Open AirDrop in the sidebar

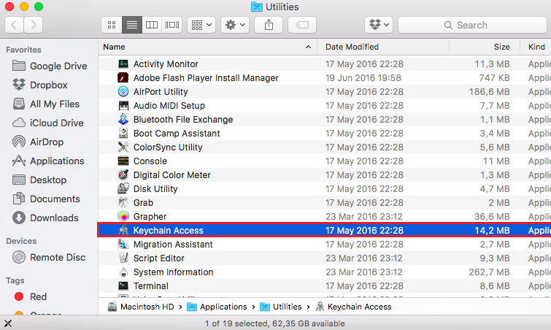38,142
